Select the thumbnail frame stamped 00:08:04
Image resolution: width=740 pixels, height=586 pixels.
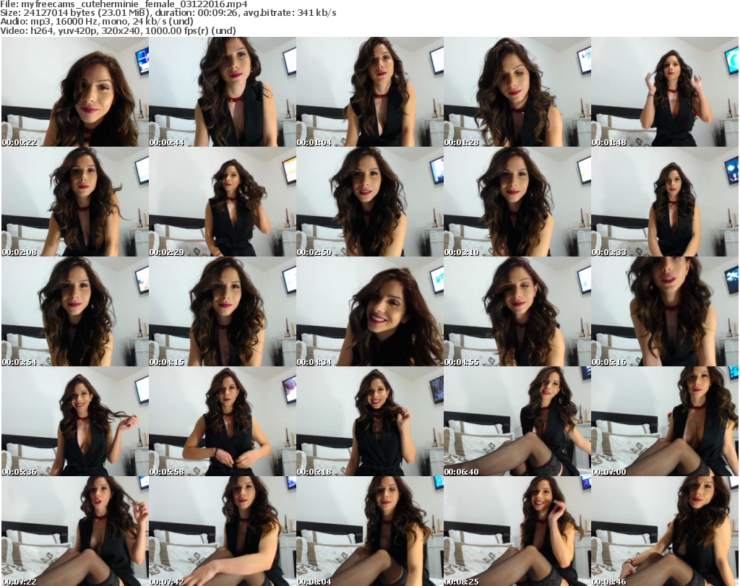(x=369, y=531)
